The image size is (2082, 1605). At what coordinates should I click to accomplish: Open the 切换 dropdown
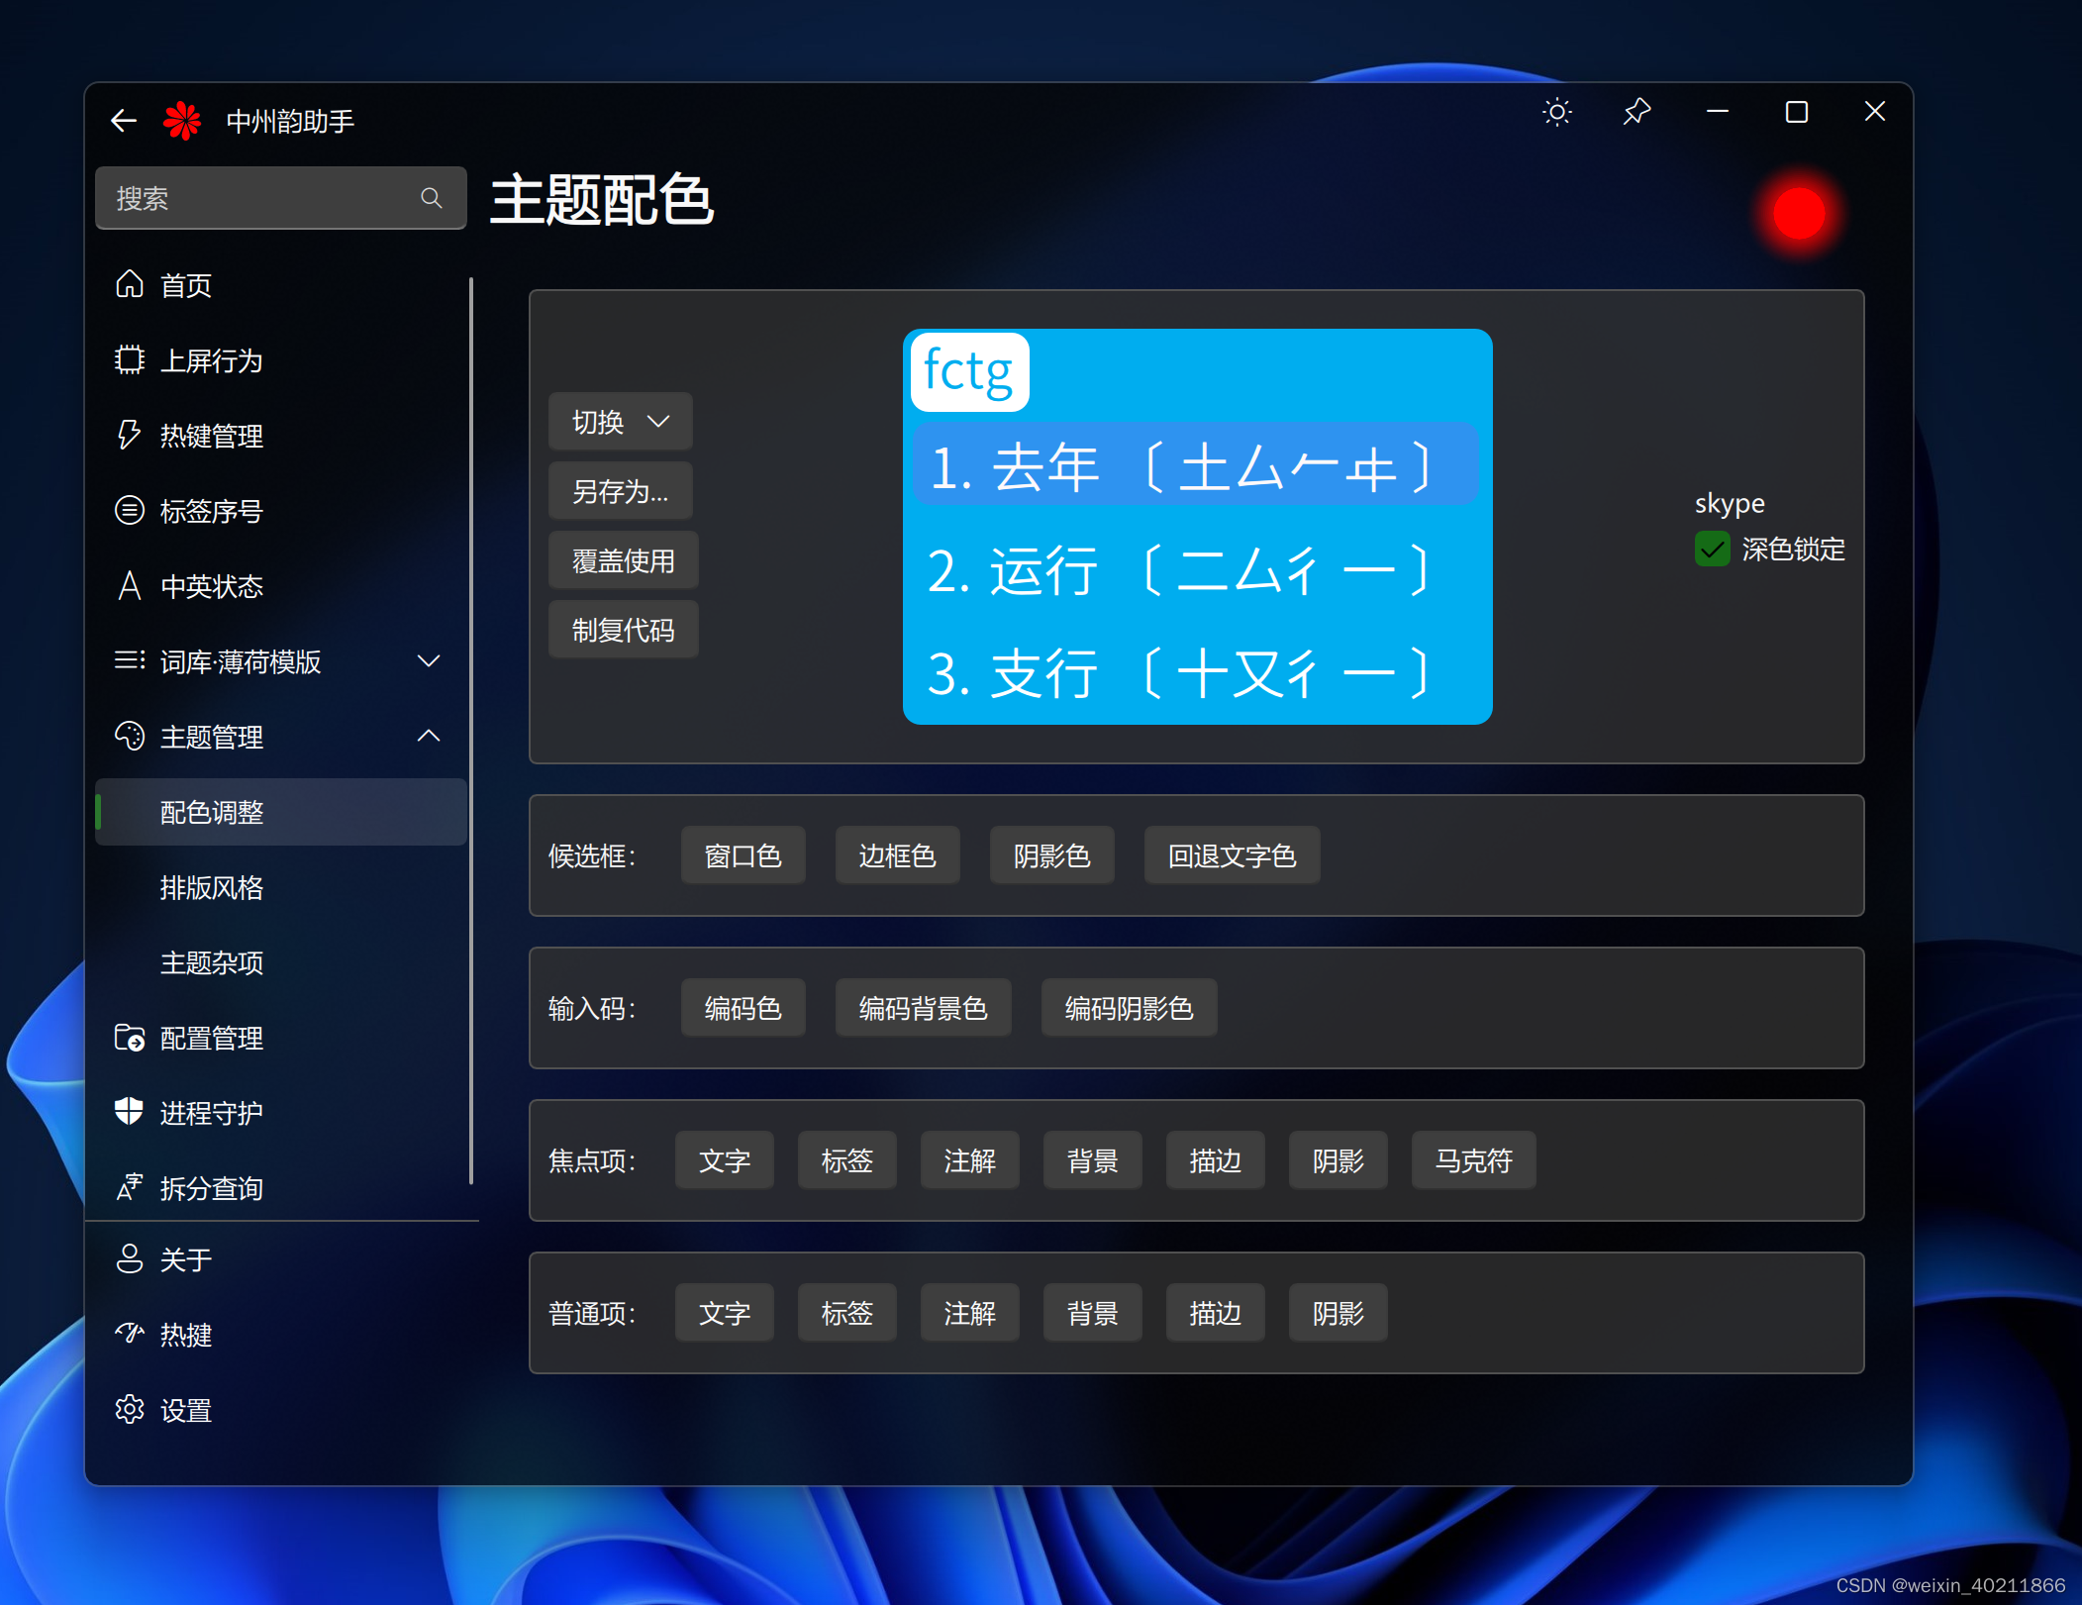(x=620, y=422)
